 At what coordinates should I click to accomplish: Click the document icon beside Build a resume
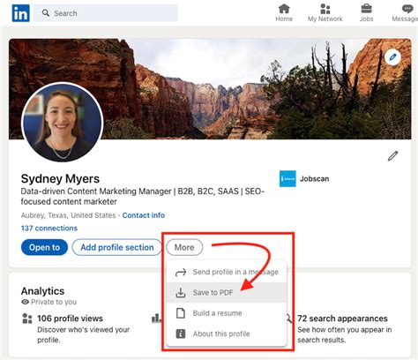tap(181, 313)
